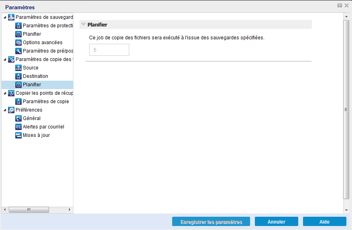Collapse the Paramètres de copie des fichiers node
The image size is (352, 230).
coord(5,60)
